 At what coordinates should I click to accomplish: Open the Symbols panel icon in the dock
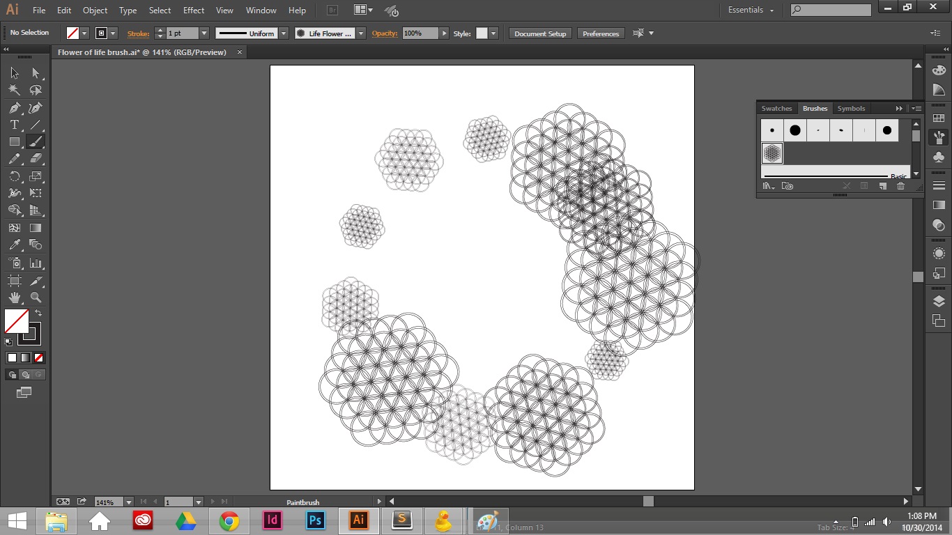click(x=851, y=108)
